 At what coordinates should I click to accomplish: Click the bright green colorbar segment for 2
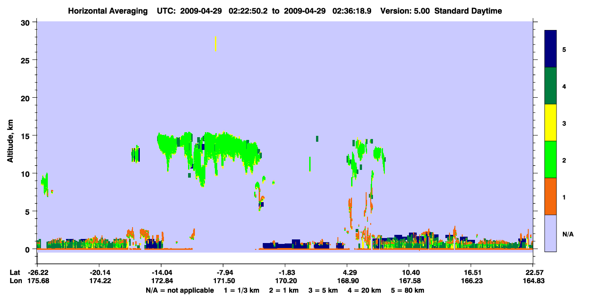pos(551,159)
